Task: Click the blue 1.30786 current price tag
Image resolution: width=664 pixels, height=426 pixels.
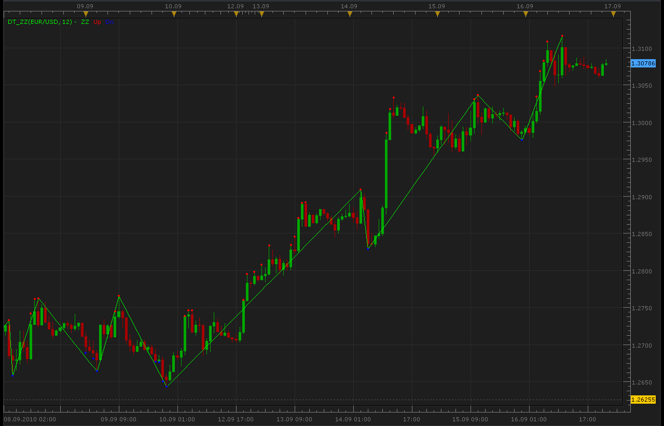Action: click(x=643, y=63)
